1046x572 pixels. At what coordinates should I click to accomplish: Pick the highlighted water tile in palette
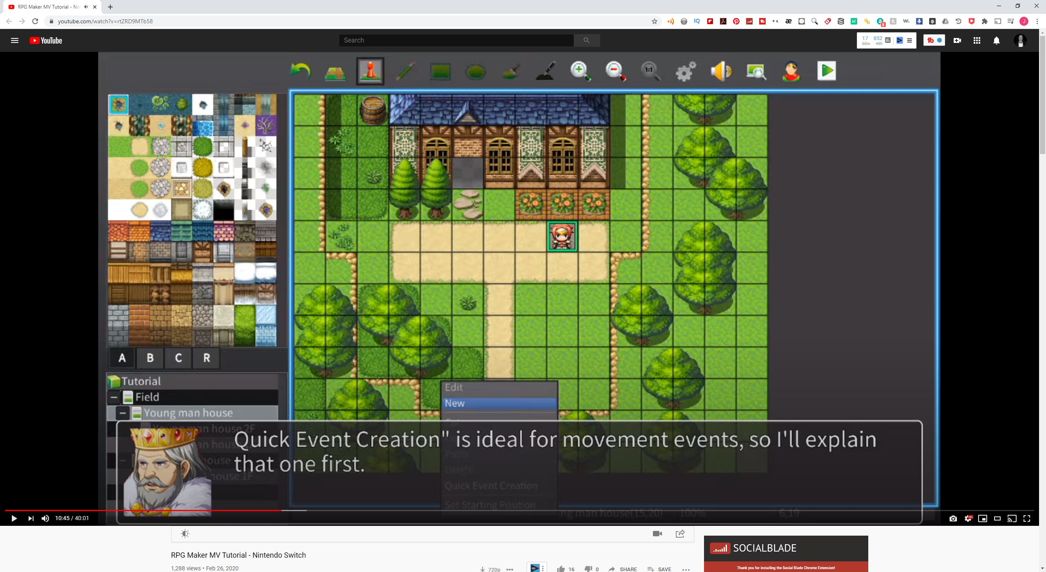pyautogui.click(x=118, y=105)
